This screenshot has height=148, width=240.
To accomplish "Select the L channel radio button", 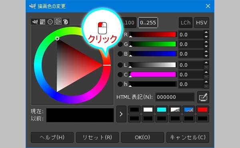I will (x=120, y=65).
